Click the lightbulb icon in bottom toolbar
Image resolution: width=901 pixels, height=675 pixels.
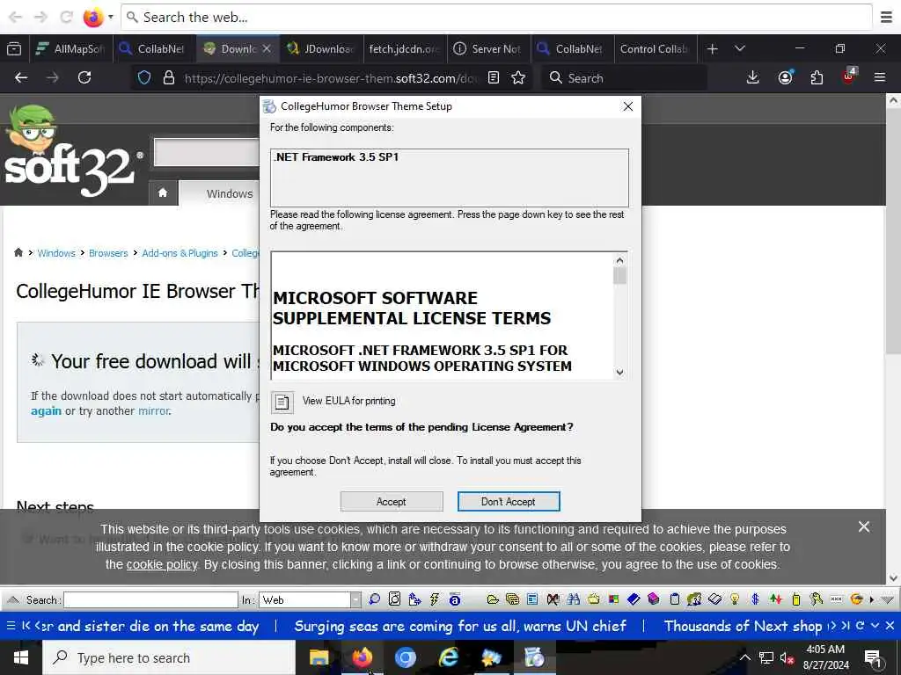(x=735, y=599)
